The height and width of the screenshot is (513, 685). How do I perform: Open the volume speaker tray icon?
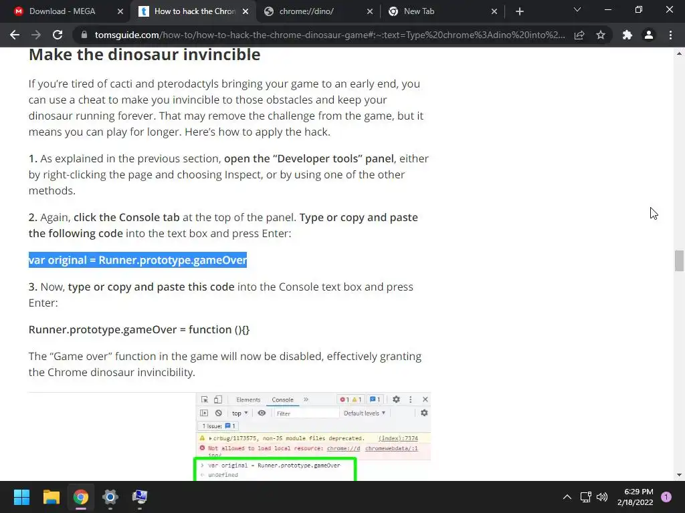point(602,497)
